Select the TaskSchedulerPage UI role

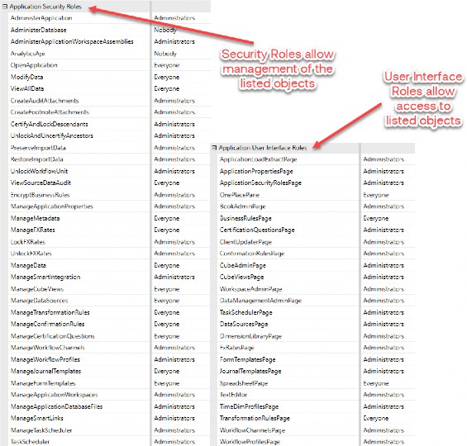click(x=245, y=312)
